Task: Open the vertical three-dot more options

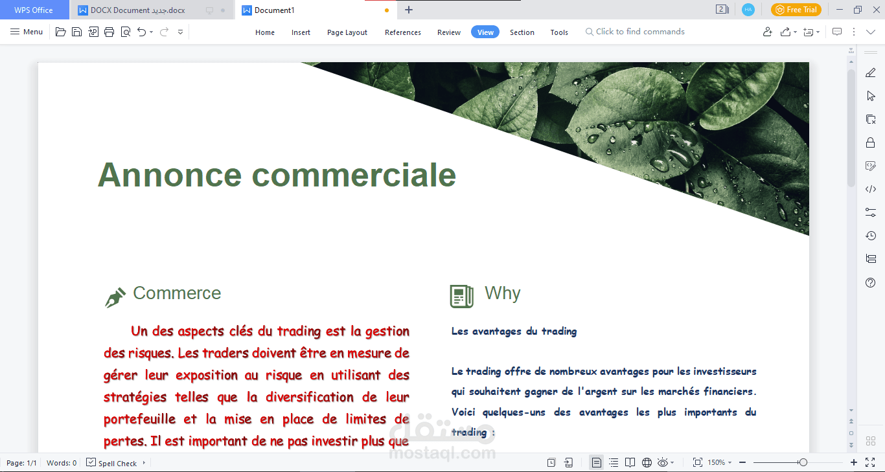Action: point(854,32)
